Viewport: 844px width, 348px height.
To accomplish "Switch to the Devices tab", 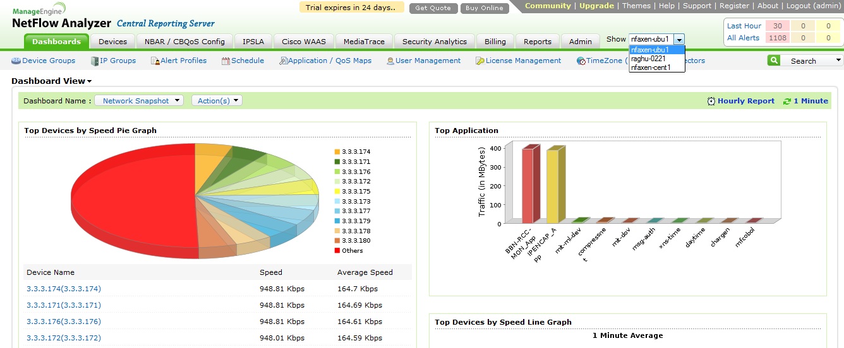I will tap(113, 42).
